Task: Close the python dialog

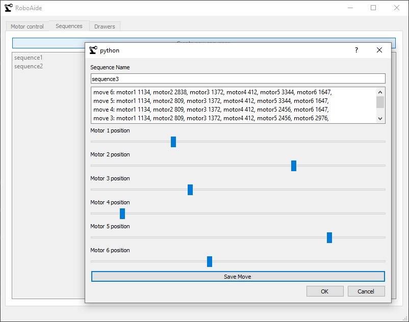Action: (x=379, y=50)
